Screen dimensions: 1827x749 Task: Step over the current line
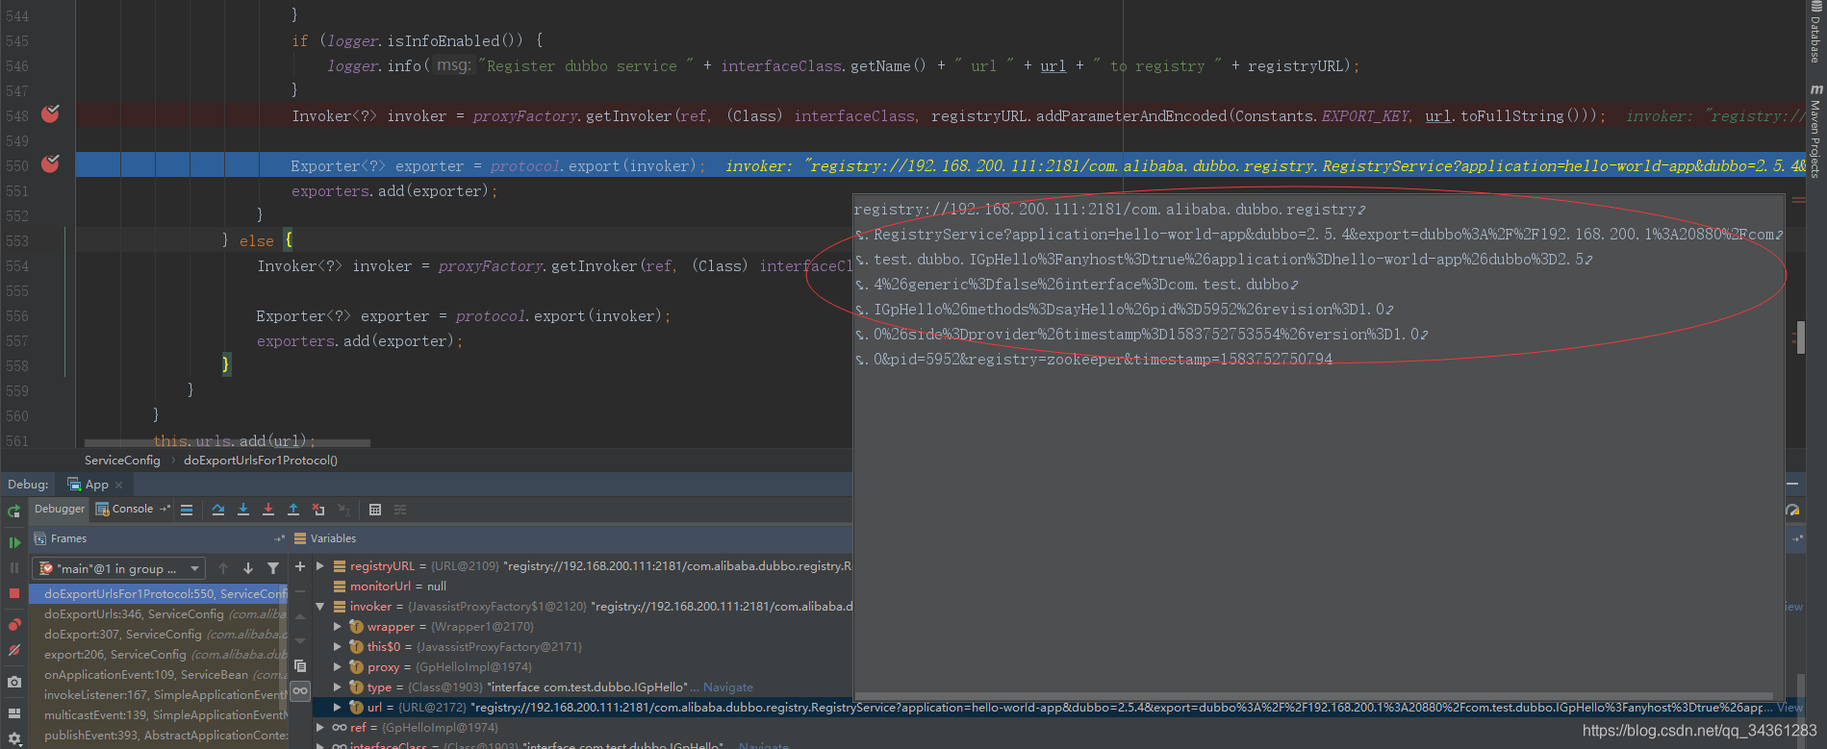point(218,510)
